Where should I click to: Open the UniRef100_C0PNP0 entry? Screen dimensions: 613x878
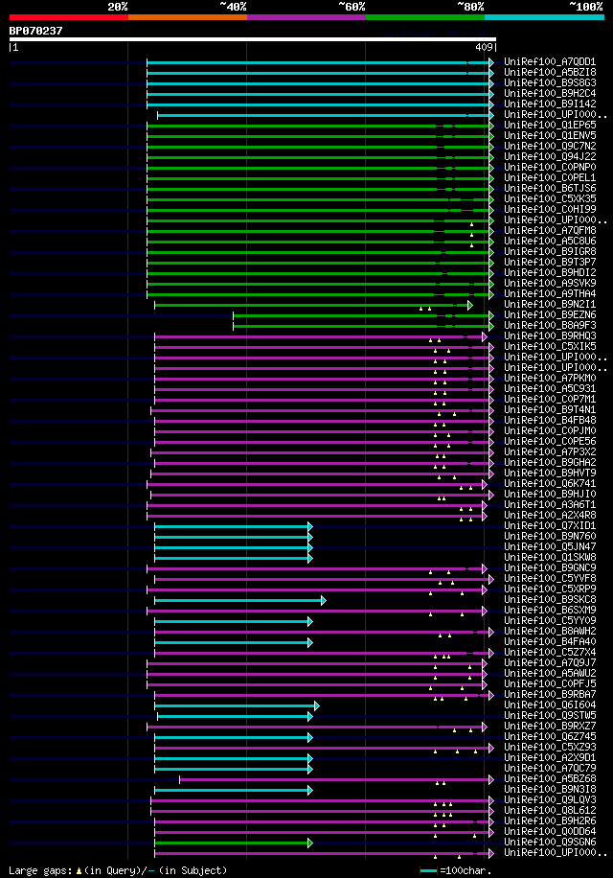550,168
